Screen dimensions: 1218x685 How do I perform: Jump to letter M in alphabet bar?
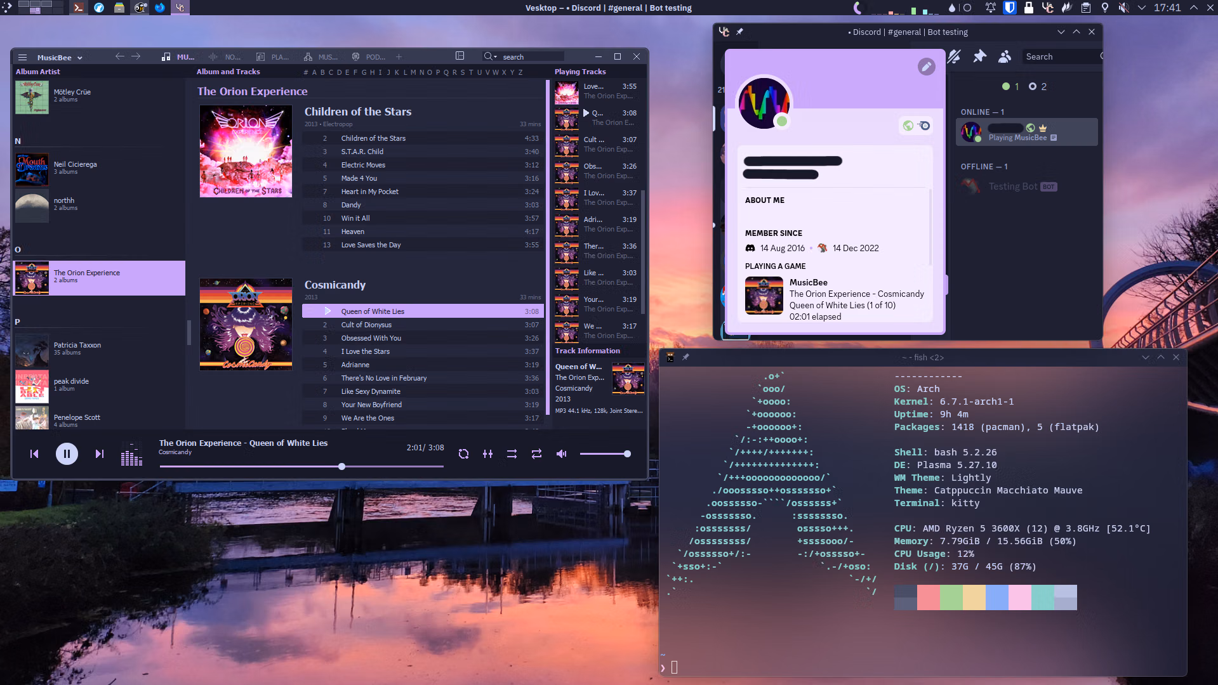(413, 72)
